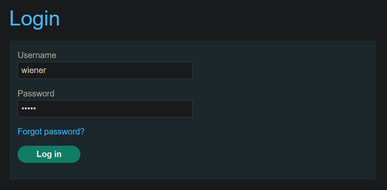The height and width of the screenshot is (190, 387).
Task: Focus the Username input field
Action: [x=105, y=70]
